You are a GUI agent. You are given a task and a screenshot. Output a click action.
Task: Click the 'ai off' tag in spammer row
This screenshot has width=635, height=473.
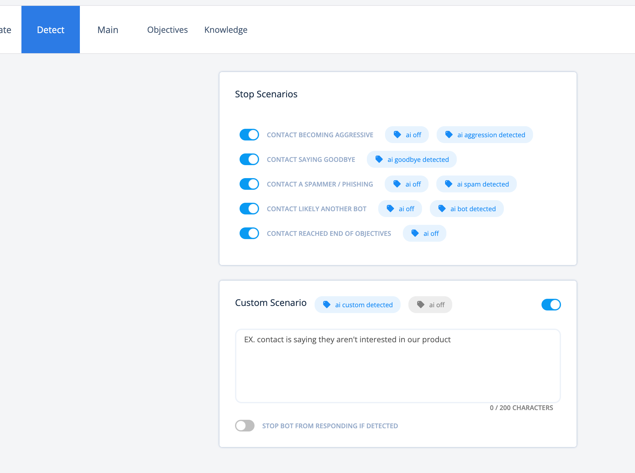pos(406,184)
